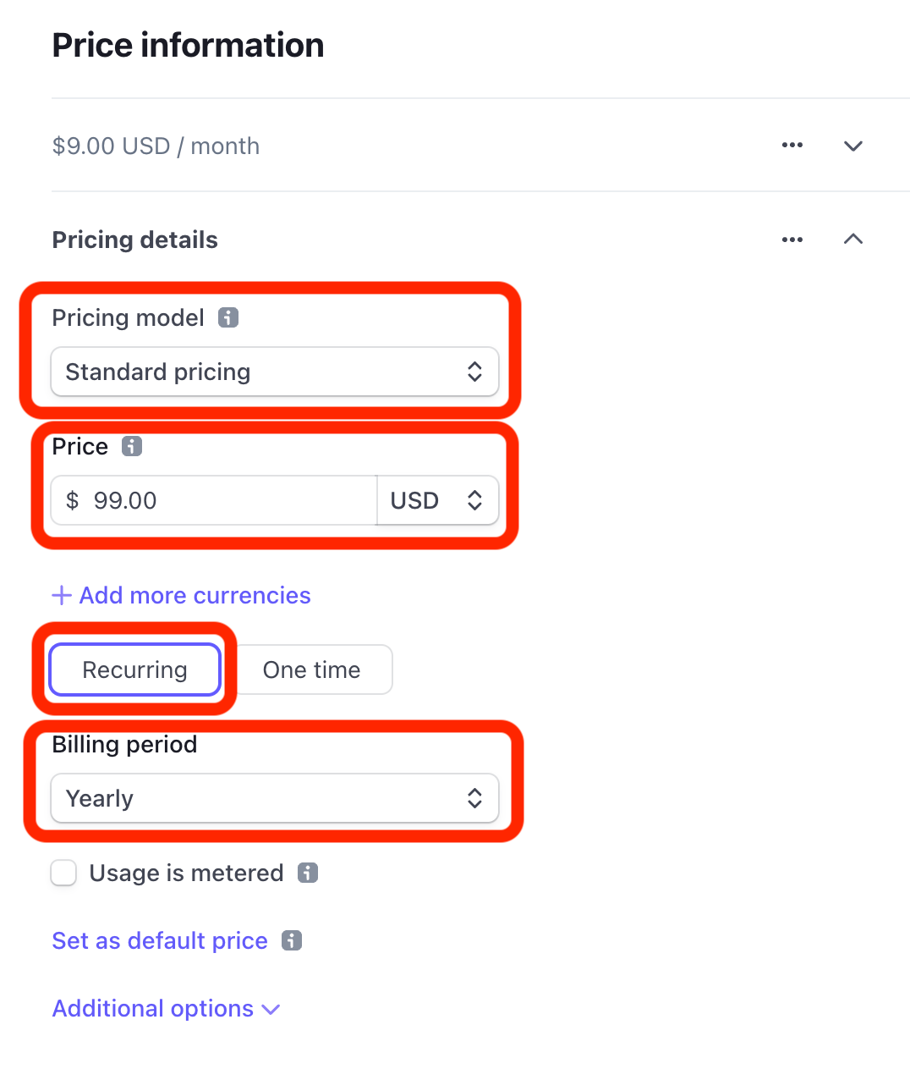
Task: Click the price amount field showing 99.00
Action: click(x=214, y=500)
